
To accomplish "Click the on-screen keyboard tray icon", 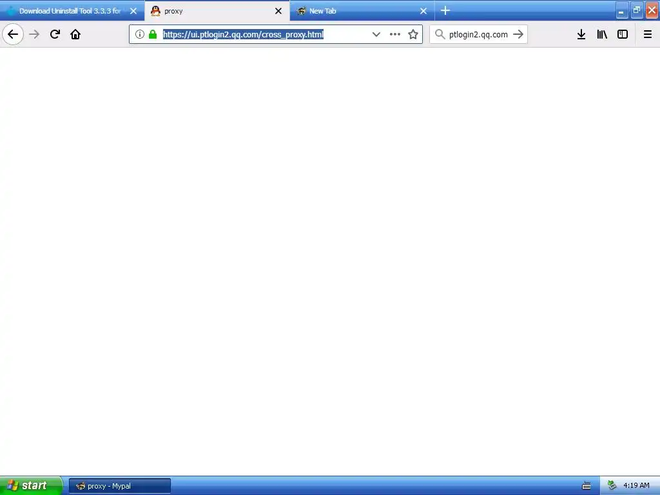I will tap(587, 486).
